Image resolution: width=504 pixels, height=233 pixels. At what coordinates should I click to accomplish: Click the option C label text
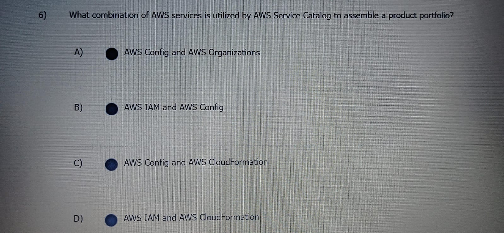(78, 163)
